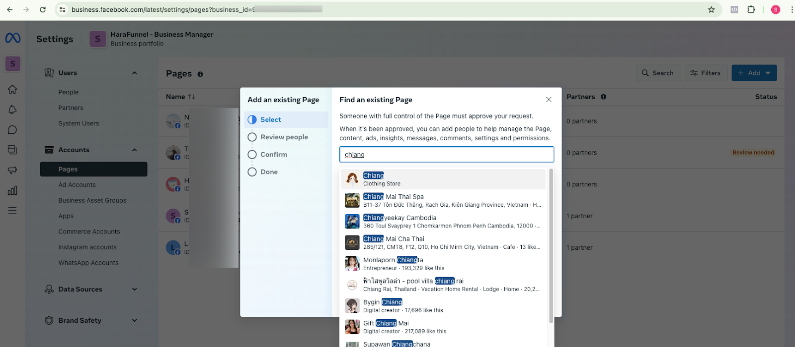
Task: Click Data Sources shield-people icon
Action: (49, 289)
